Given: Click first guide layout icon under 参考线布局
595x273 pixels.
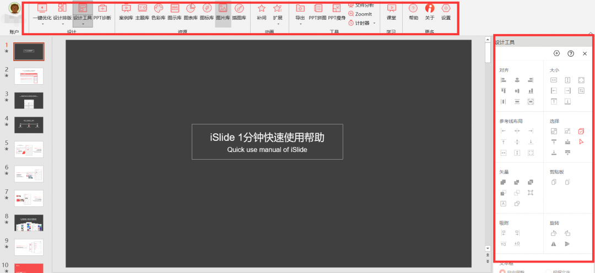Looking at the screenshot, I should point(504,131).
